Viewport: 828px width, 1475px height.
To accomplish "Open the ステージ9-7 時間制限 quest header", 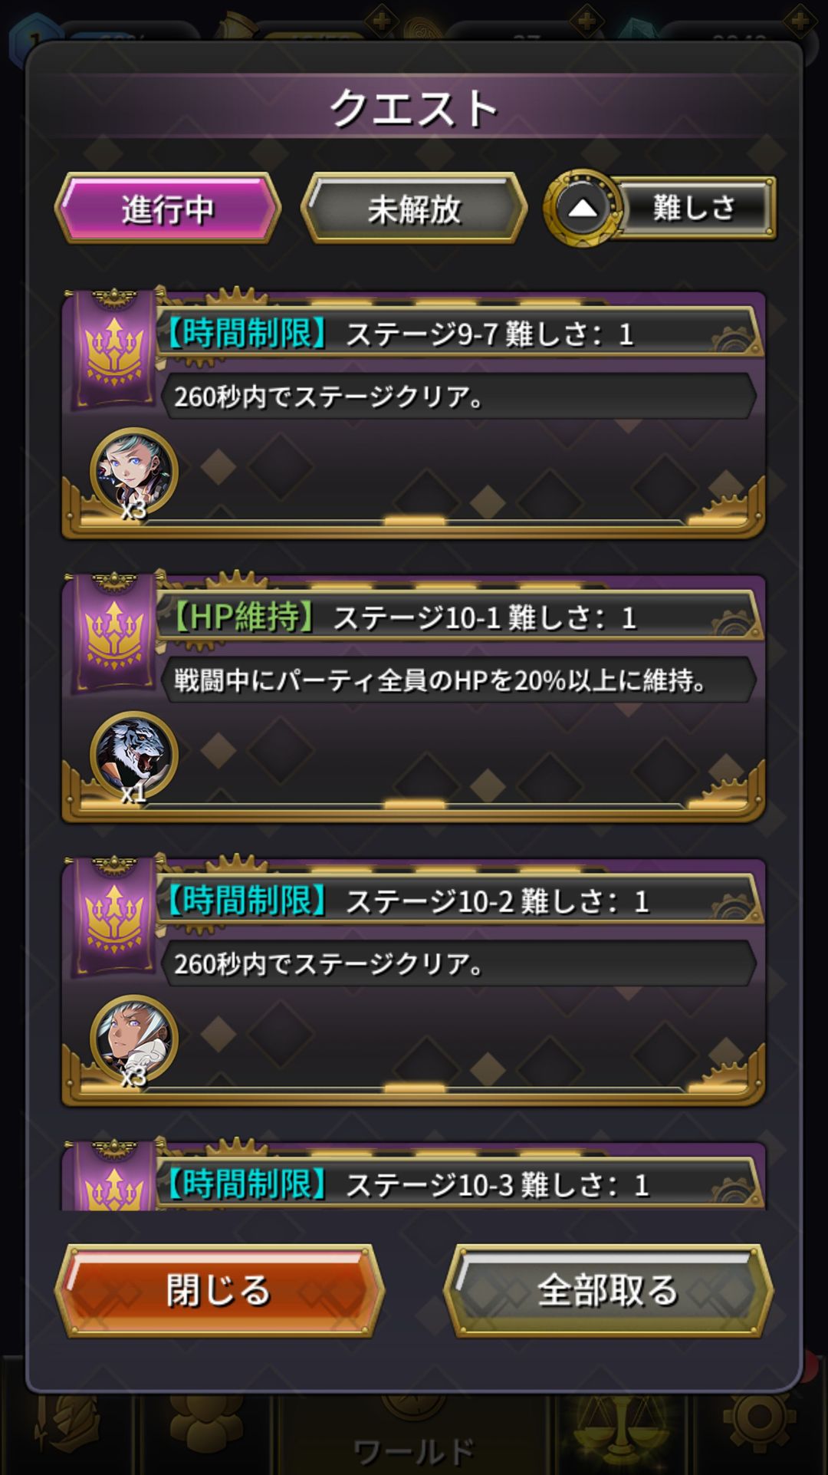I will [x=460, y=334].
